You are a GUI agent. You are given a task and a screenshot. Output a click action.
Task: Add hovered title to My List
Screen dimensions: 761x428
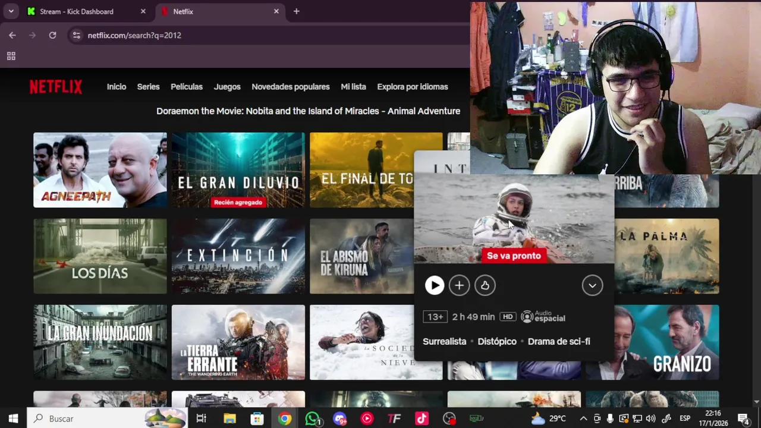[459, 285]
